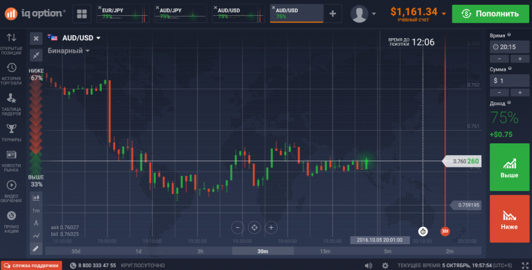Click the Пополнить deposit button
532x270 pixels.
tap(490, 14)
